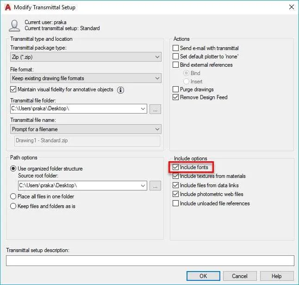Select the Insert radio option
This screenshot has height=285, width=299.
click(x=186, y=82)
